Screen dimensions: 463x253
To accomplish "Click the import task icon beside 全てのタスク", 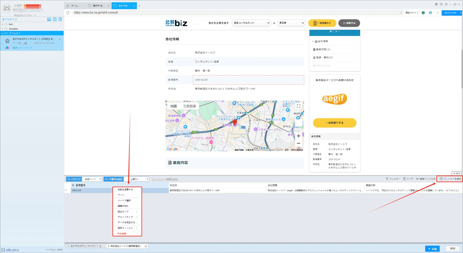I will tap(49, 19).
